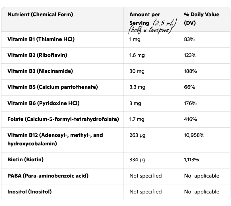Image resolution: width=231 pixels, height=206 pixels.
Task: Click the Inositol (Inositol) row label
Action: 30,191
